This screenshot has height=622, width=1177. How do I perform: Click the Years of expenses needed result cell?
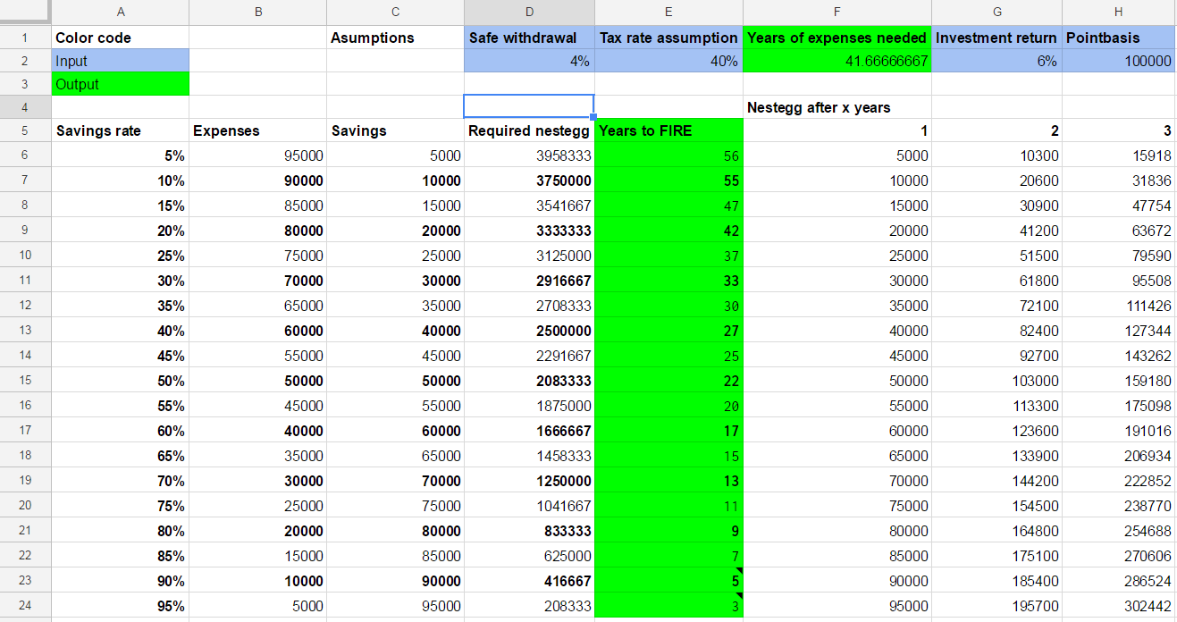(837, 61)
